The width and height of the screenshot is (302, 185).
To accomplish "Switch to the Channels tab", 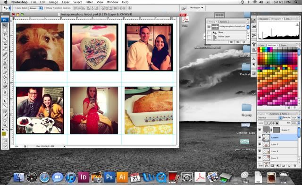I will coord(275,114).
